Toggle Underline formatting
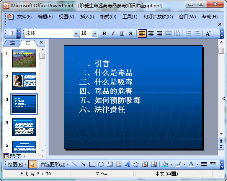The width and height of the screenshot is (227, 181). [122, 34]
